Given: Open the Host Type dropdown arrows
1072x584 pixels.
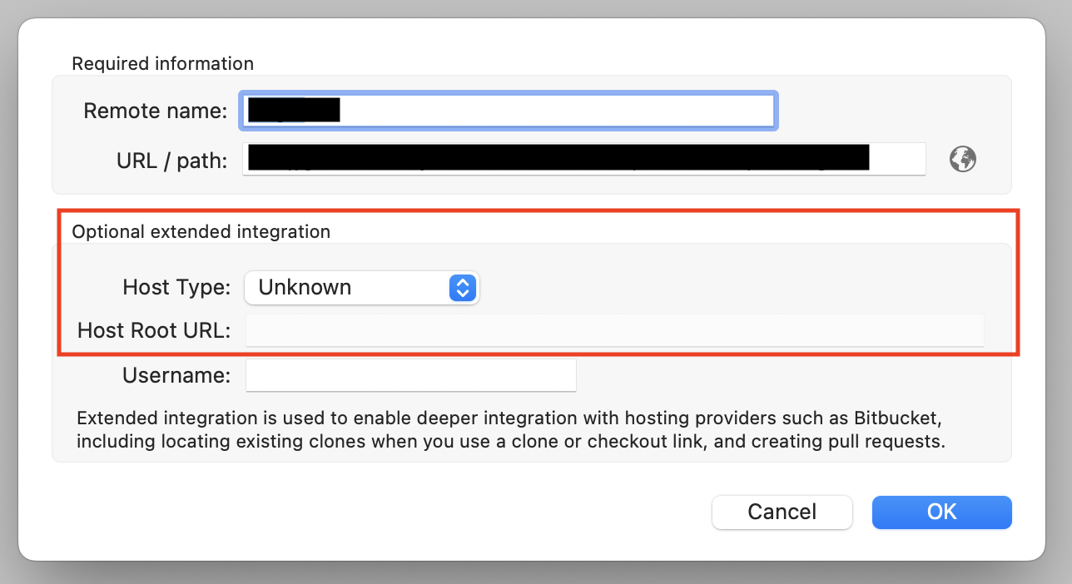Looking at the screenshot, I should pos(462,288).
